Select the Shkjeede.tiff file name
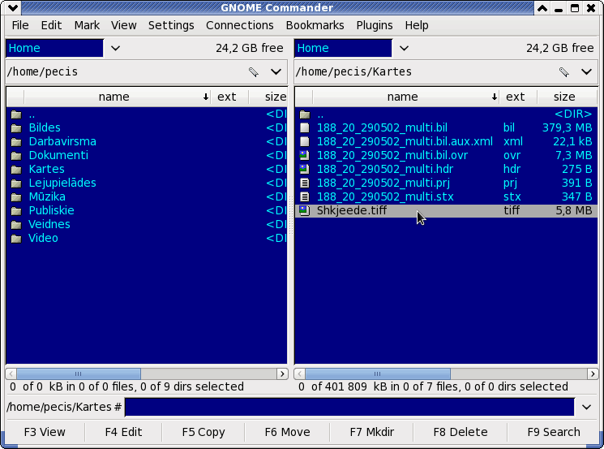 coord(352,210)
